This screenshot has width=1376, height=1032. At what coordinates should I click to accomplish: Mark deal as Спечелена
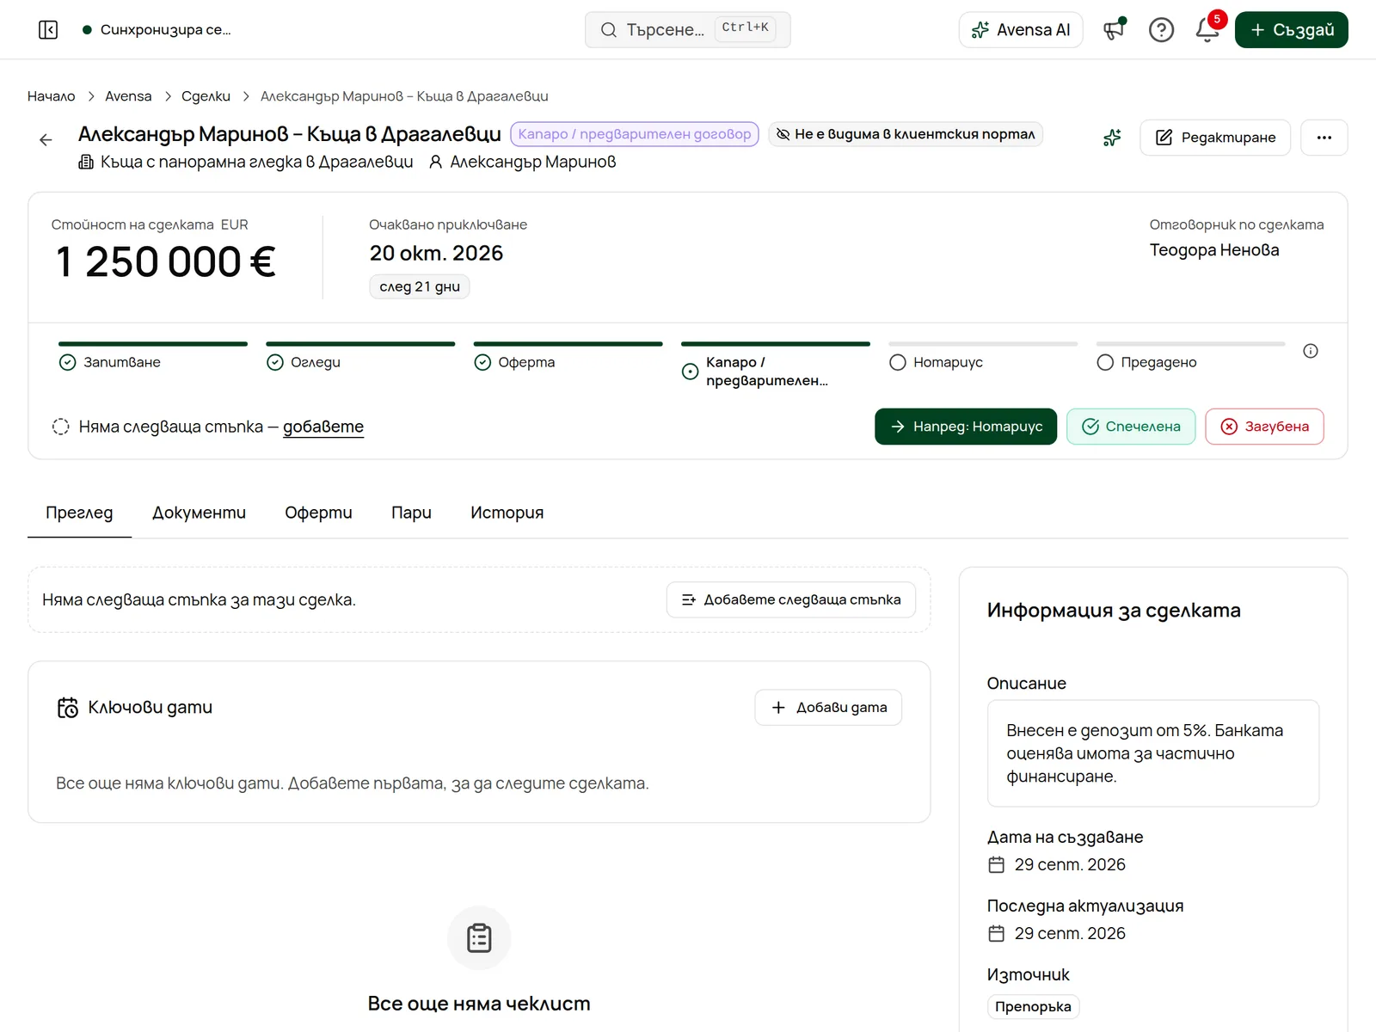(1131, 427)
